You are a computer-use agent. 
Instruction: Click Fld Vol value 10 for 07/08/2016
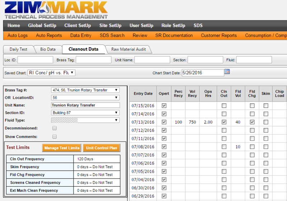tap(238, 147)
